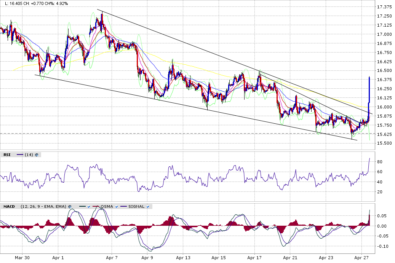This screenshot has height=263, width=395.
Task: Click the Apr 27 date axis label
Action: (x=361, y=258)
